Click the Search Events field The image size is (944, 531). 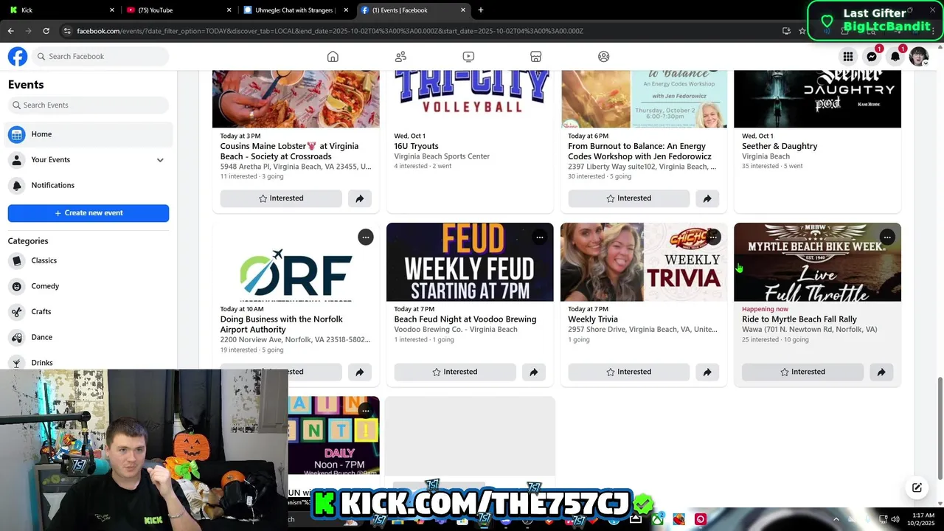[88, 105]
